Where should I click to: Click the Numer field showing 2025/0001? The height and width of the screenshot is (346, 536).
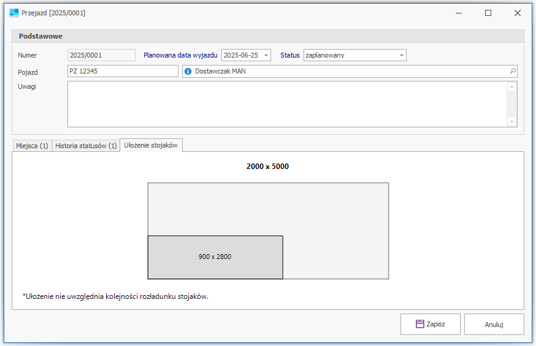point(101,55)
